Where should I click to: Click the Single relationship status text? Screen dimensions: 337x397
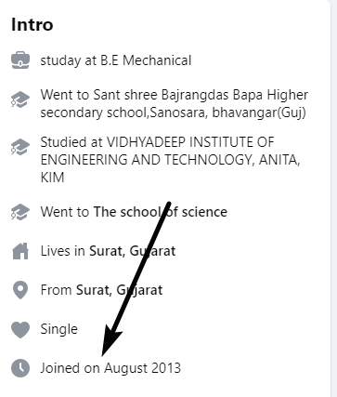58,329
